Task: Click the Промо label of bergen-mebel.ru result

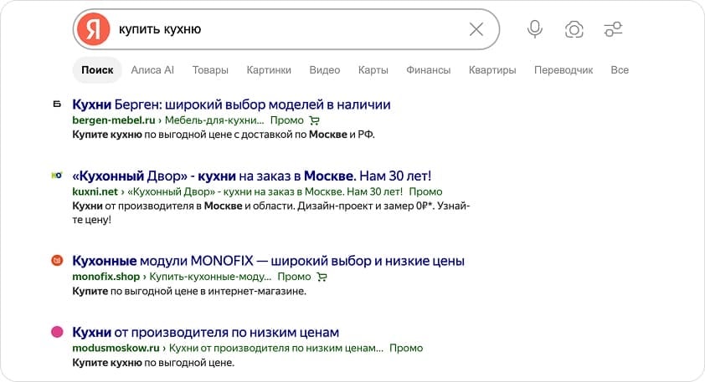Action: 287,120
